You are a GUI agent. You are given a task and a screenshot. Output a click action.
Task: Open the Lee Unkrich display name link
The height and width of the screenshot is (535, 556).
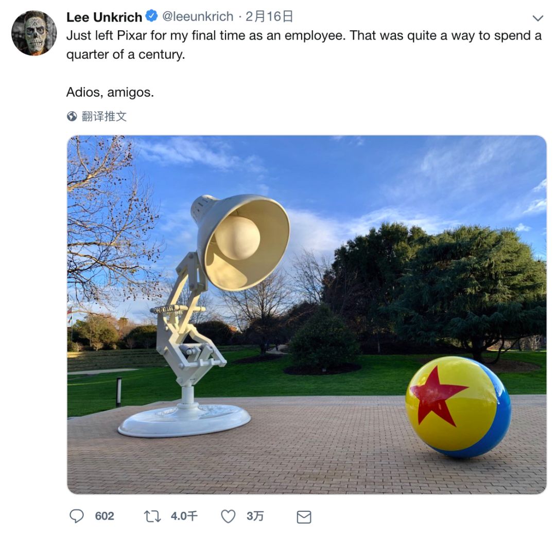tap(104, 16)
